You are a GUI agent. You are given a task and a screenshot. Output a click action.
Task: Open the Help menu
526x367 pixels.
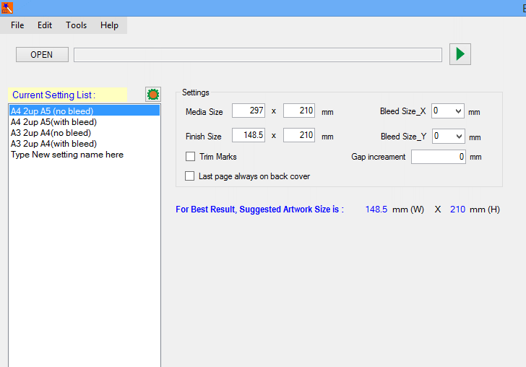[109, 25]
